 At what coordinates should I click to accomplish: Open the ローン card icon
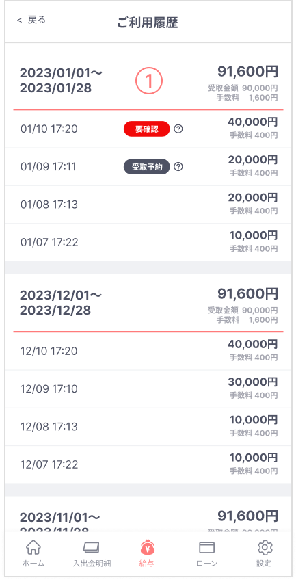coord(207,548)
